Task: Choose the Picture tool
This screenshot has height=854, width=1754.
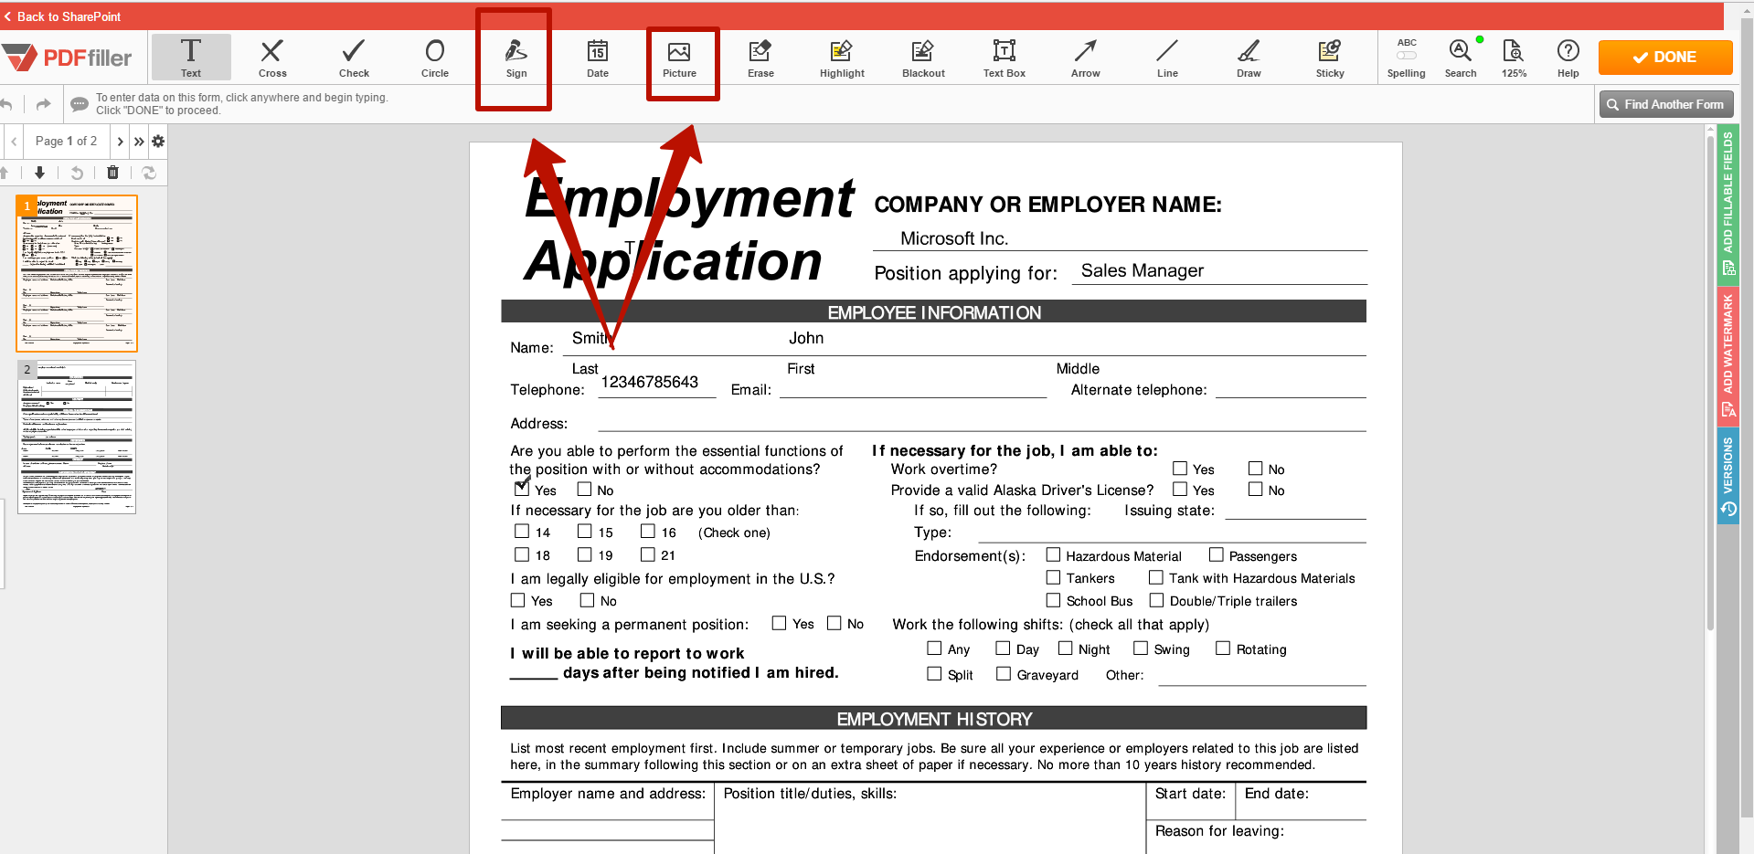Action: click(x=679, y=58)
